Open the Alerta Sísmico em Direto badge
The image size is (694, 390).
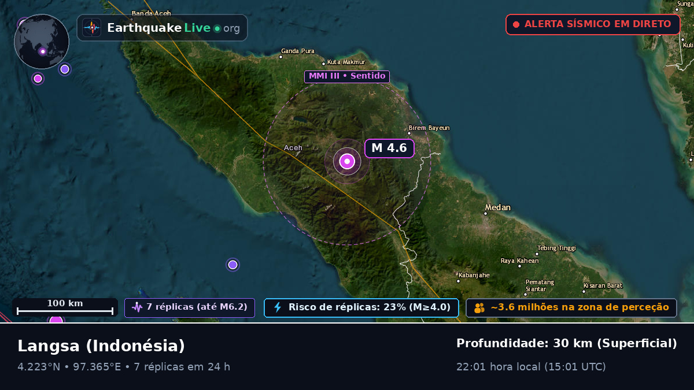click(x=593, y=24)
